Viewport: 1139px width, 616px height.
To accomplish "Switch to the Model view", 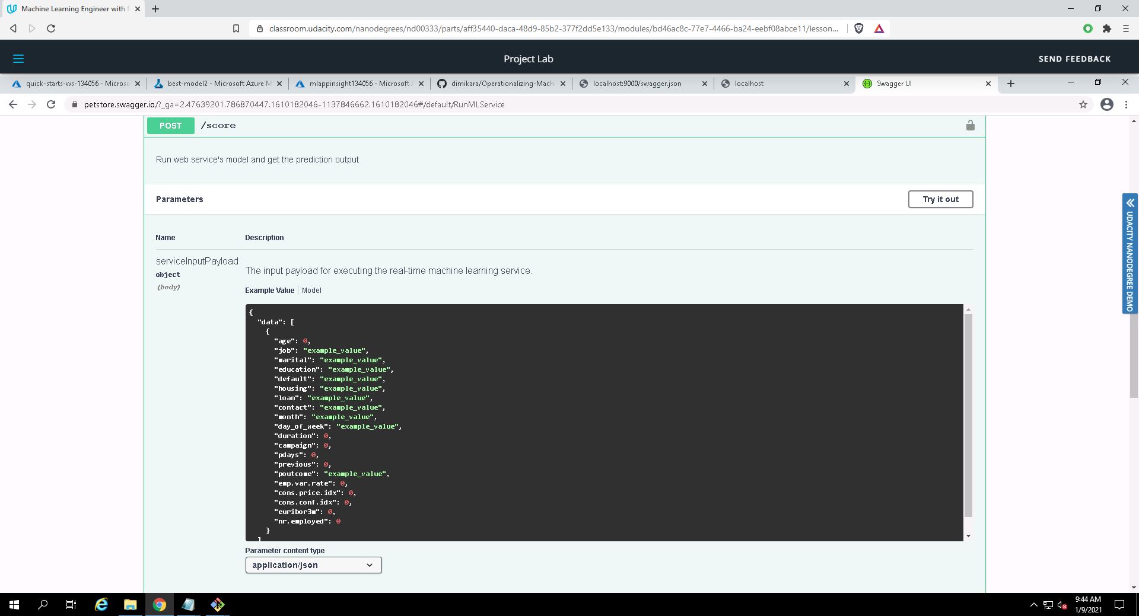I will tap(311, 291).
